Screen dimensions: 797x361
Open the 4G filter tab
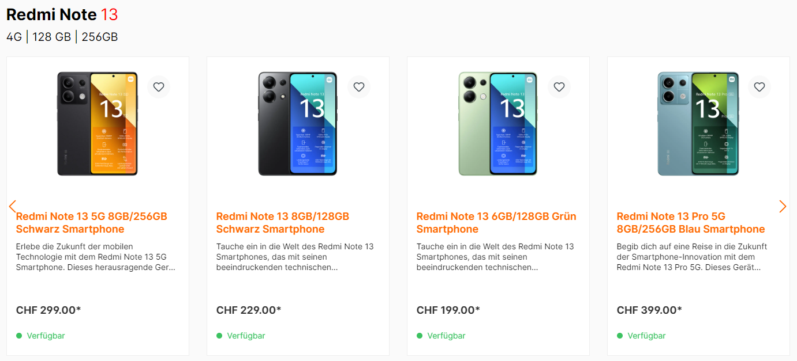tap(14, 37)
